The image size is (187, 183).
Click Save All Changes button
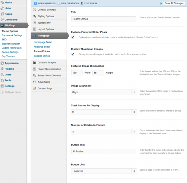click(x=174, y=3)
